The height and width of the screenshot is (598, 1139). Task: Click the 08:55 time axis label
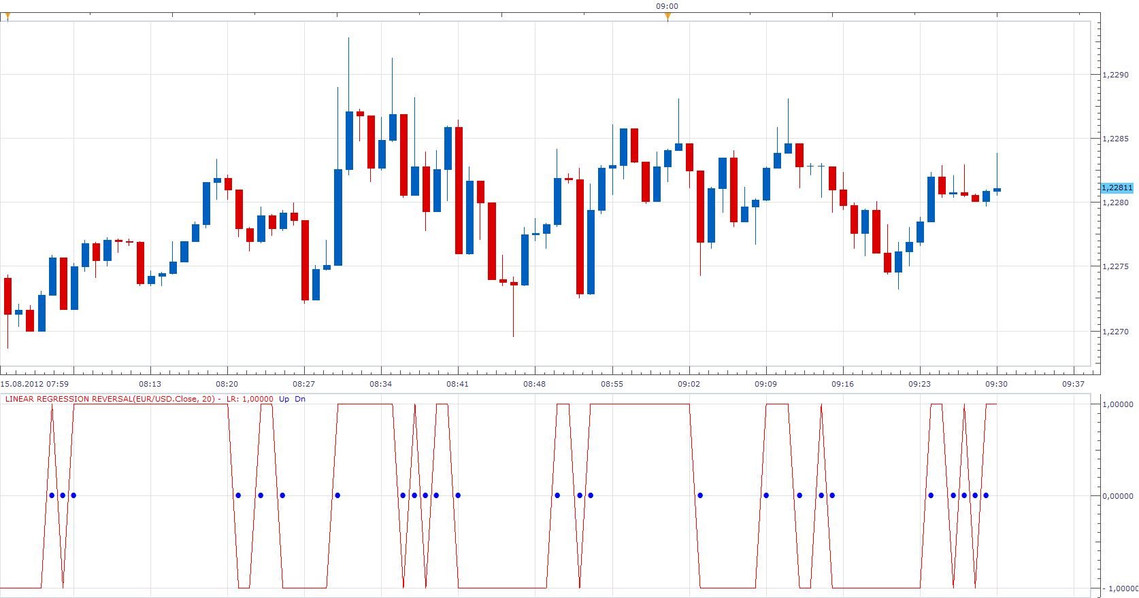(x=612, y=384)
